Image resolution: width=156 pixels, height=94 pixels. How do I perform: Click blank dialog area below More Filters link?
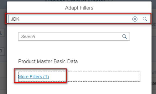[x=79, y=88]
